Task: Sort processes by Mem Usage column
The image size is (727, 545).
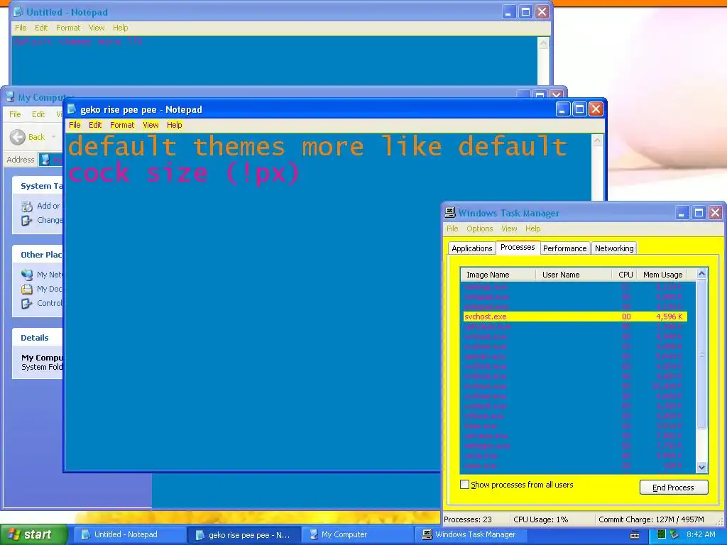Action: point(662,275)
